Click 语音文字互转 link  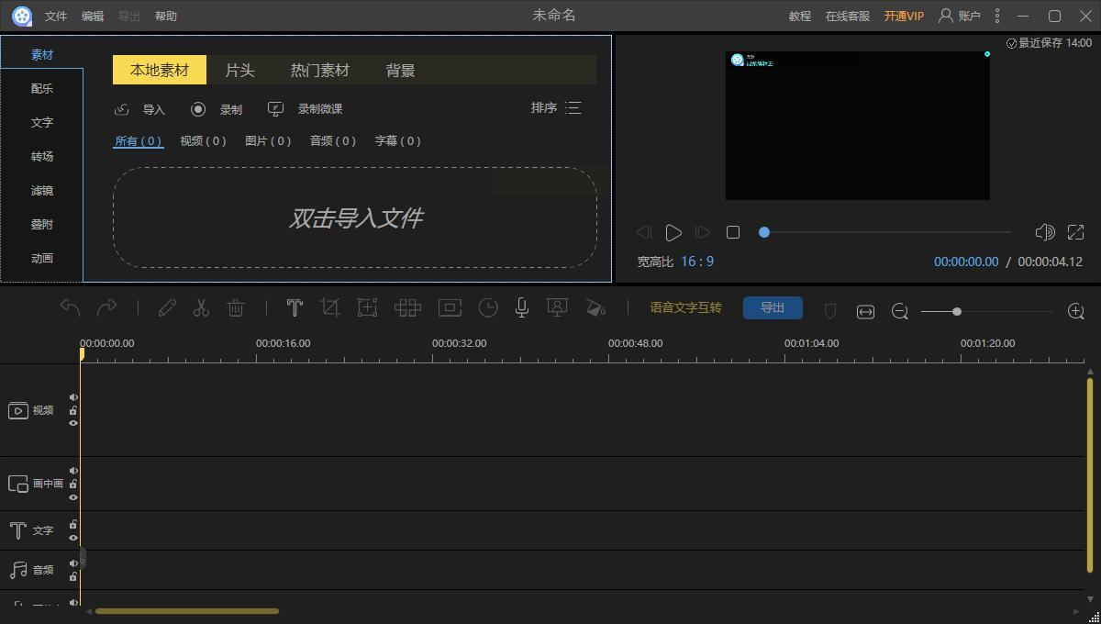coord(685,308)
